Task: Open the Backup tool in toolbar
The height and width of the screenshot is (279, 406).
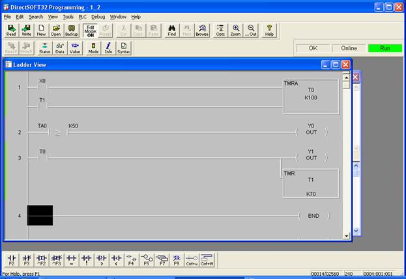Action: coord(72,30)
